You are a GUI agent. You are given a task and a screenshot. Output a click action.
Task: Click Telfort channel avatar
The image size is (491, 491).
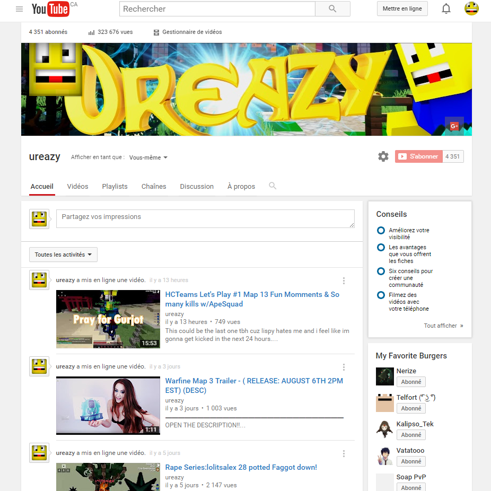[385, 403]
